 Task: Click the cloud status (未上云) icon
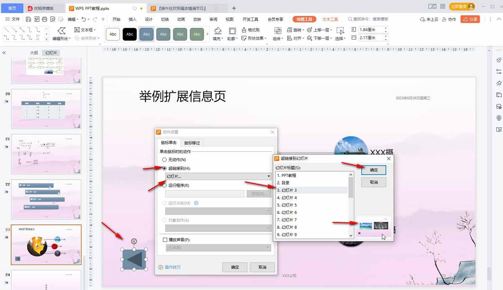[423, 19]
